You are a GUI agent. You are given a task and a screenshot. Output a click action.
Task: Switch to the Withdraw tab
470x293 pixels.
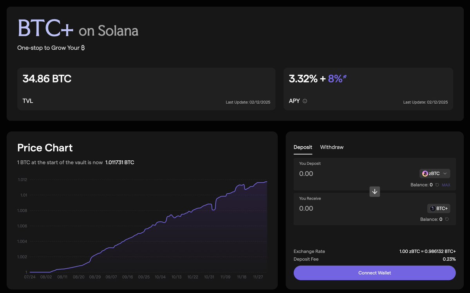click(332, 147)
